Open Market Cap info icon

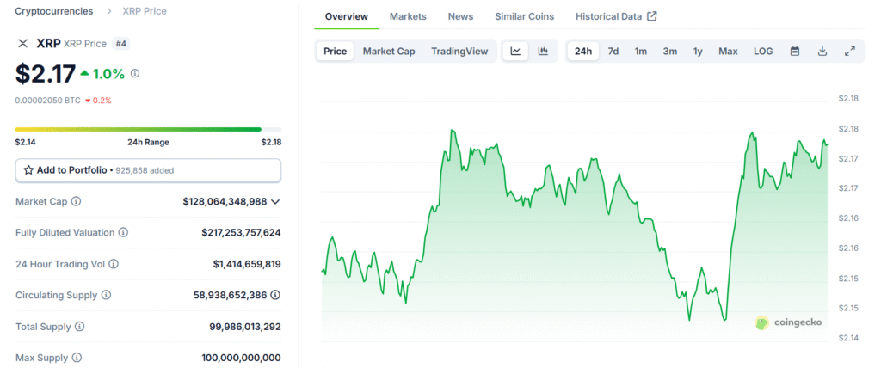[x=76, y=201]
